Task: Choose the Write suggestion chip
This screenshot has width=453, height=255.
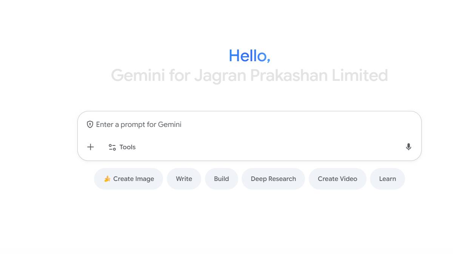Action: 184,179
